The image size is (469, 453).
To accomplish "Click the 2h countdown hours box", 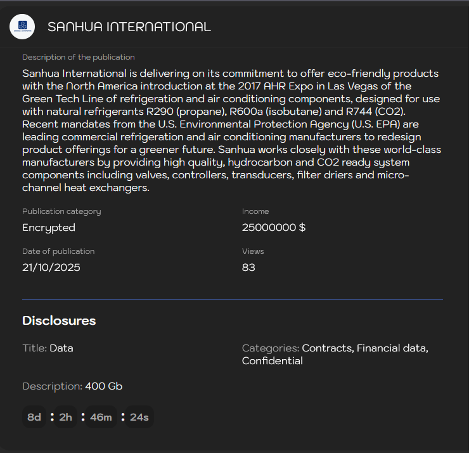I will click(x=66, y=417).
